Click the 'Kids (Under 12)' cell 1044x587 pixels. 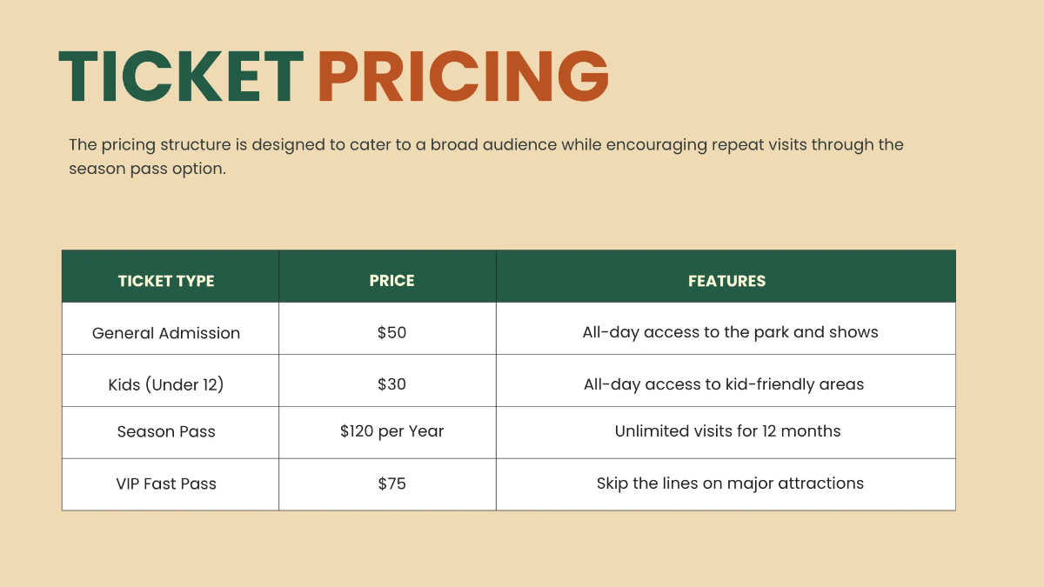(x=166, y=384)
